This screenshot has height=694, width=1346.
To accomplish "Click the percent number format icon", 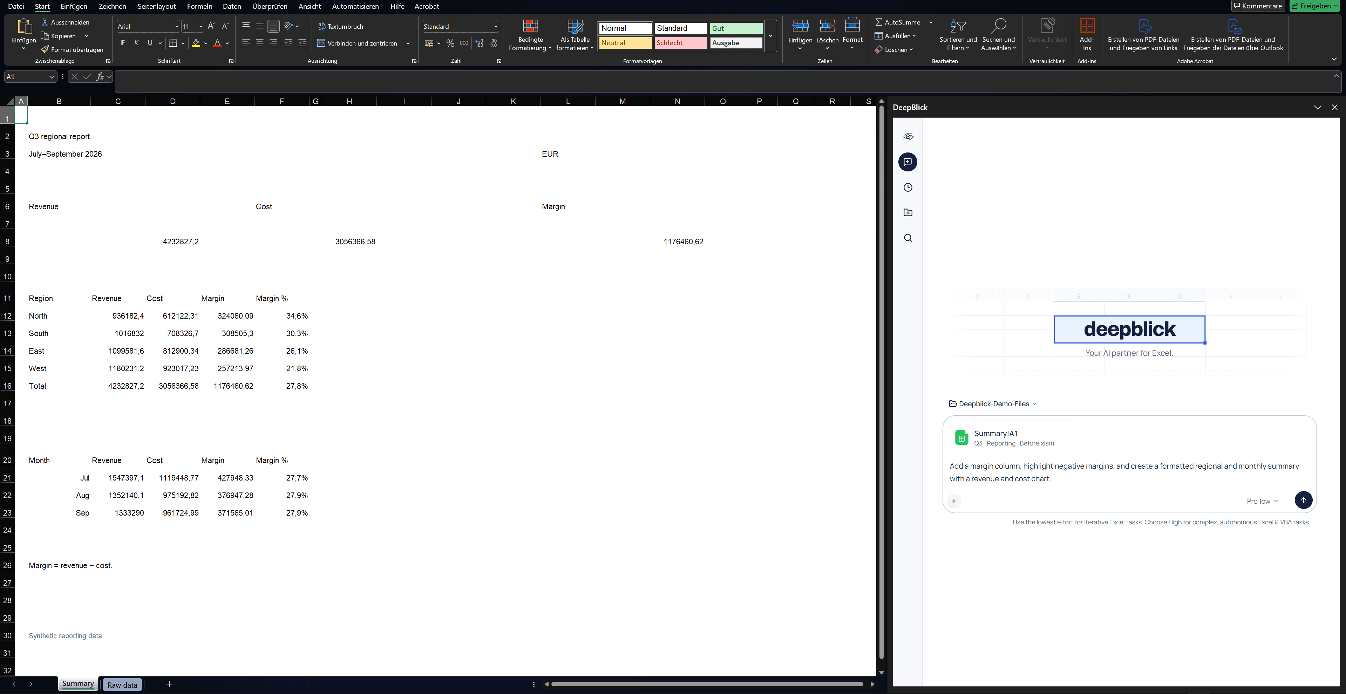I will pos(450,43).
